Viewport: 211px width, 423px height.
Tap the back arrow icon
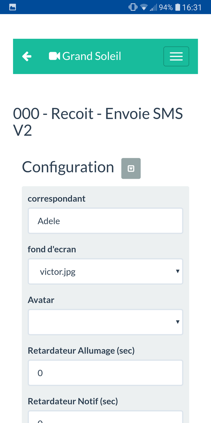[27, 56]
